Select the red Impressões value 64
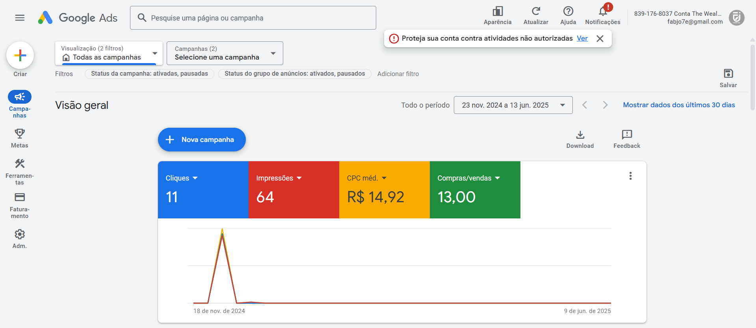Viewport: 756px width, 328px height. tap(265, 197)
